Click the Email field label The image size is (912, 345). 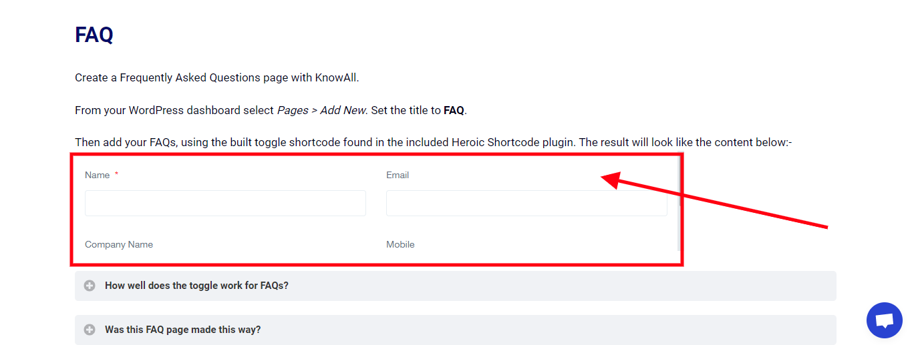pos(398,175)
